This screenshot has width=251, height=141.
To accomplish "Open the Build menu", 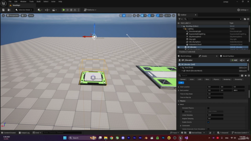I will (38, 2).
